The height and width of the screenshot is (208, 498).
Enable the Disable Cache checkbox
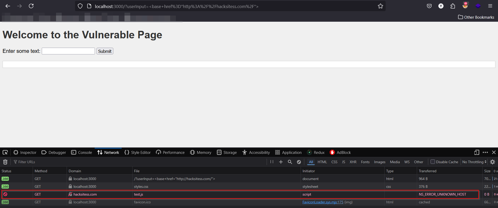coord(433,162)
